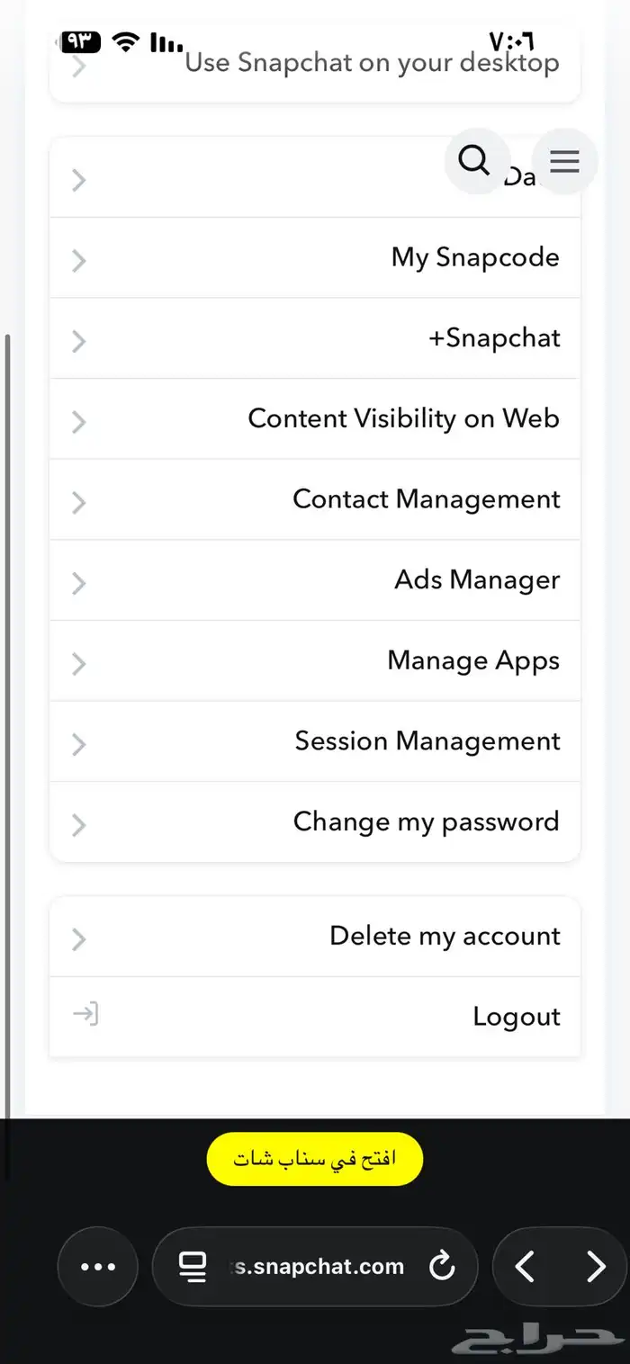630x1364 pixels.
Task: Open Content Visibility on Web
Action: coord(403,418)
